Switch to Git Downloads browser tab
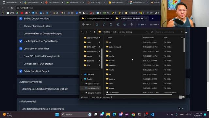The width and height of the screenshot is (209, 118). point(54,2)
